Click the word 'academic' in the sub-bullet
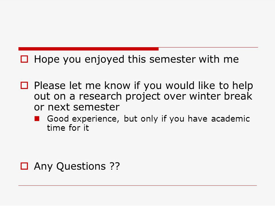Image resolution: width=275 pixels, height=206 pixels. pos(230,119)
